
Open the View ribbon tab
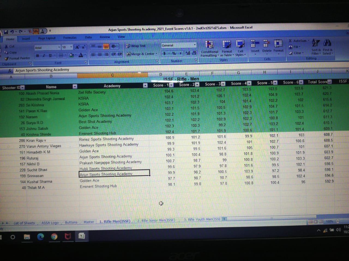[121, 37]
